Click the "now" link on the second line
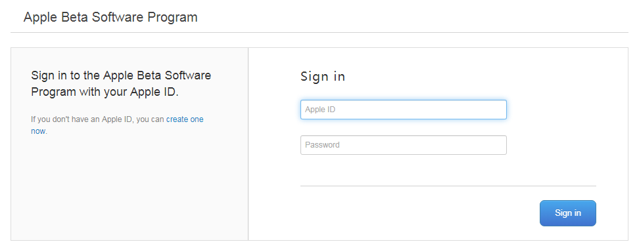 pos(38,131)
